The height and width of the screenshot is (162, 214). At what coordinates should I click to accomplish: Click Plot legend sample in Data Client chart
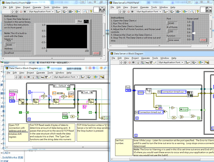click(86, 21)
